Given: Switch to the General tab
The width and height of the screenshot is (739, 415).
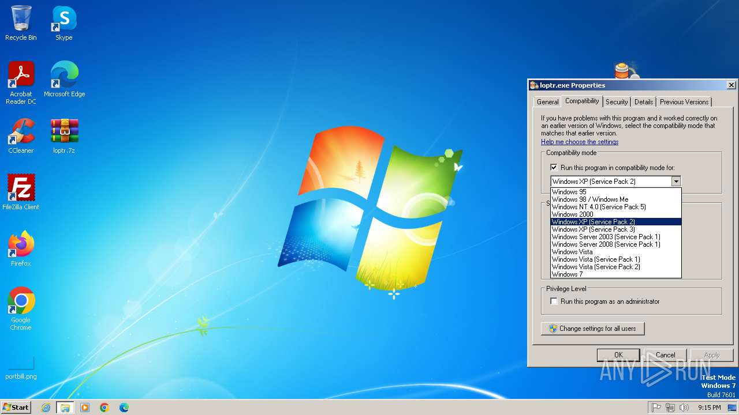Looking at the screenshot, I should coord(547,102).
